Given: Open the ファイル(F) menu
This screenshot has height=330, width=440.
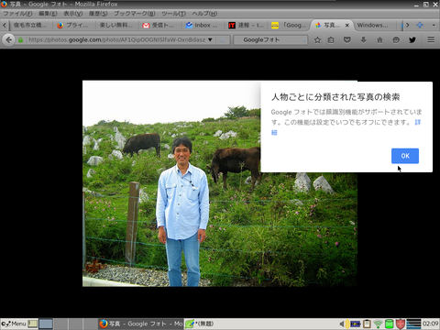Looking at the screenshot, I should (x=17, y=14).
